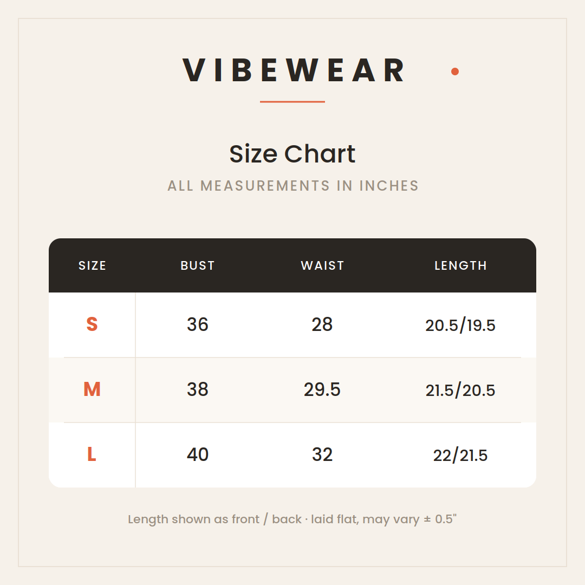
Task: Click waist value 29.5
Action: [322, 389]
